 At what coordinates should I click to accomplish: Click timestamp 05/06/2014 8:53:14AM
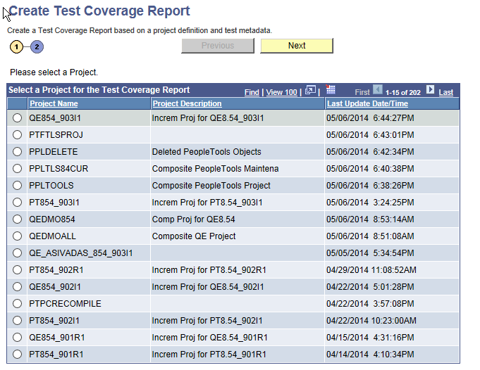click(370, 219)
